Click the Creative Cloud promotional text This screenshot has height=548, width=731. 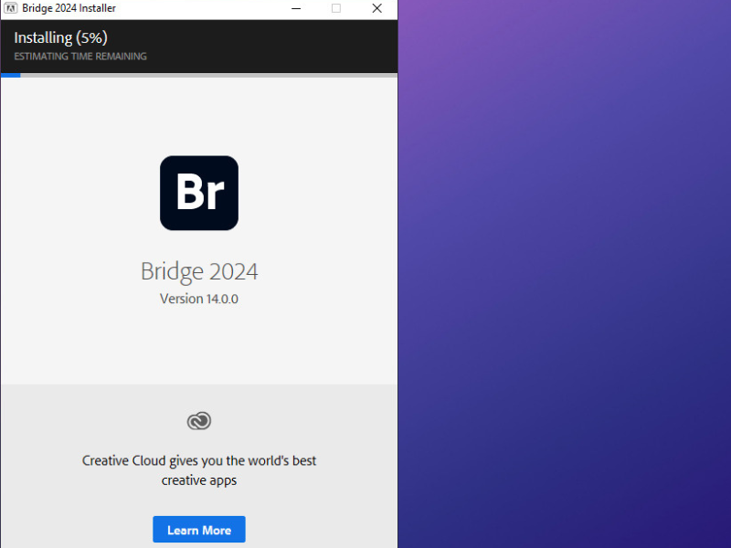(199, 469)
